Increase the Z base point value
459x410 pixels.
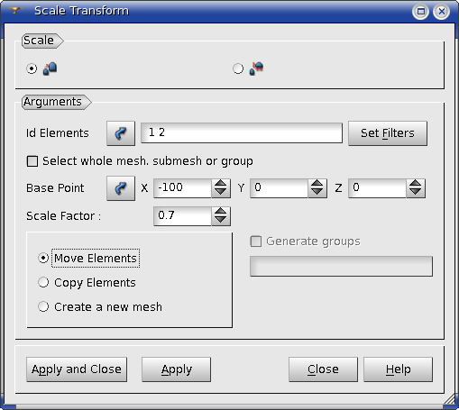[416, 184]
